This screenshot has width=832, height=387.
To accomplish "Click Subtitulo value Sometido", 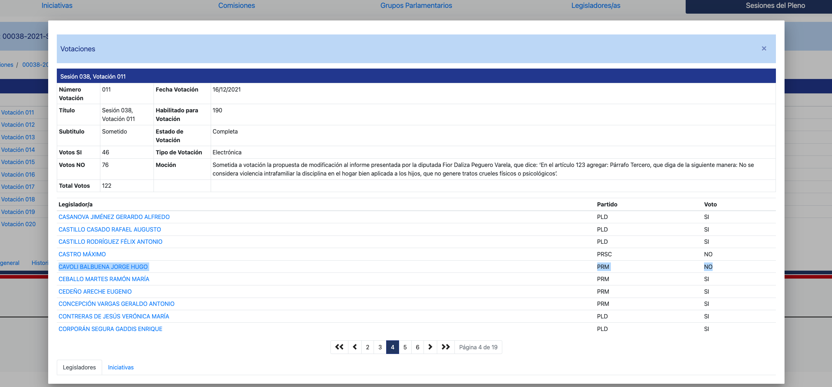I will 114,131.
